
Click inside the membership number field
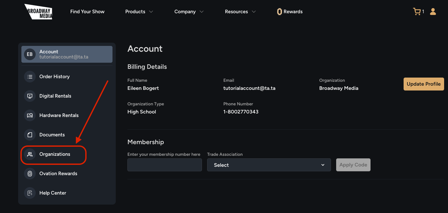coord(164,165)
